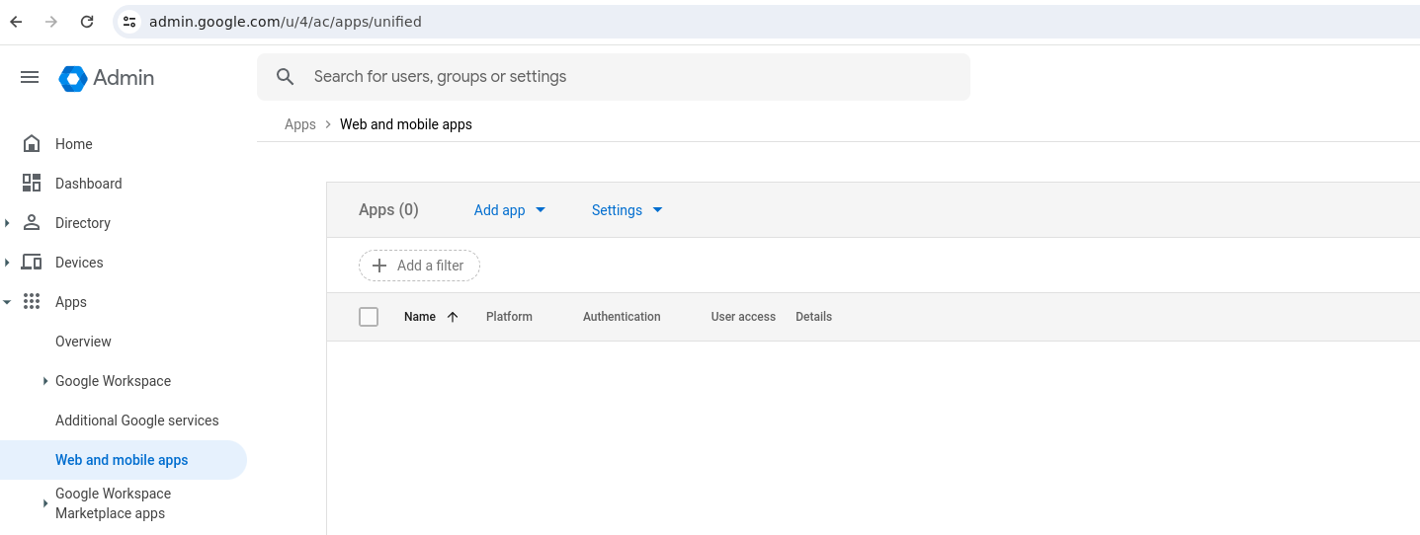Open the Add app dropdown
Image resolution: width=1420 pixels, height=535 pixels.
(x=510, y=210)
